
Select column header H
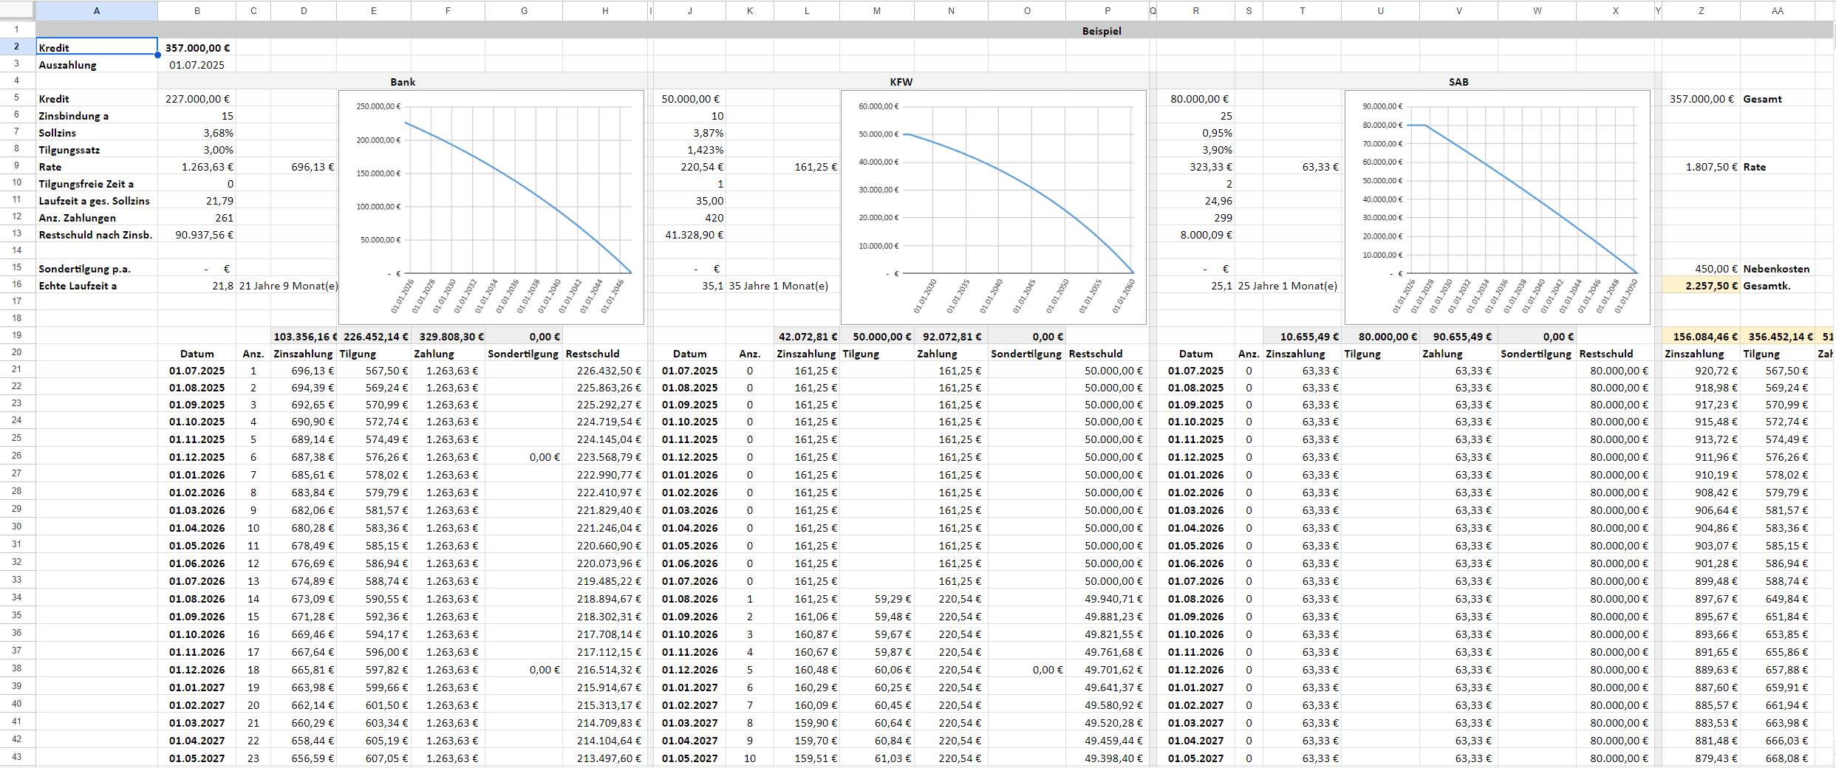(x=604, y=10)
